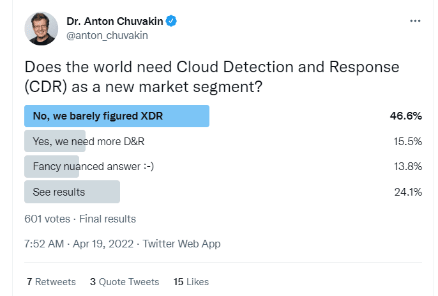Open the Dr. Anton Chuvakin profile name
This screenshot has width=438, height=296.
pos(114,21)
